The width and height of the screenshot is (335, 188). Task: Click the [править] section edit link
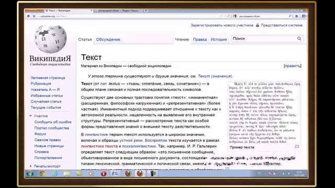tap(293, 66)
